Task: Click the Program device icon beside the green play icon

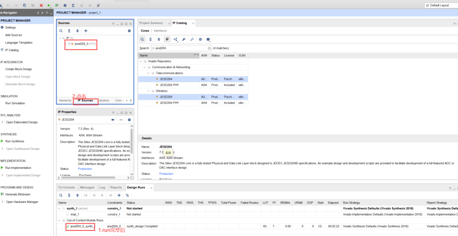Action: pos(57,5)
